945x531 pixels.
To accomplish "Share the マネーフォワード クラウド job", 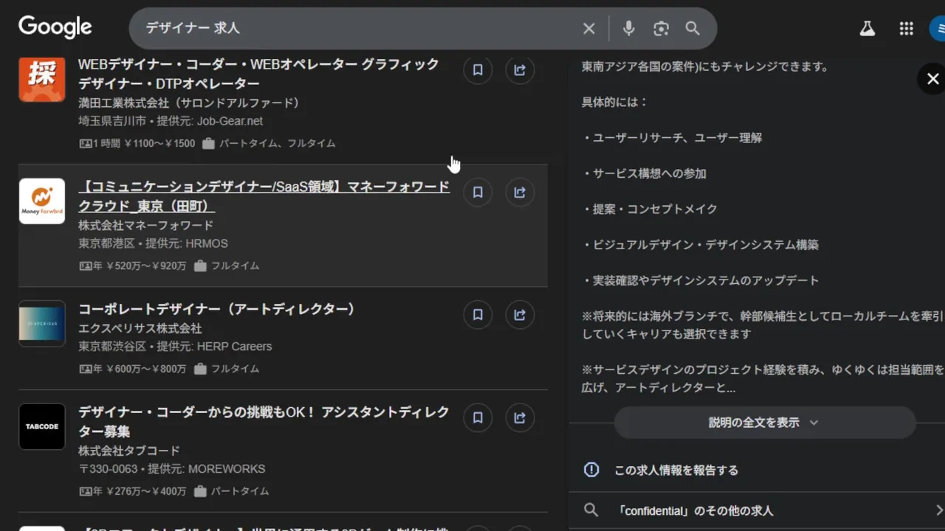I will [520, 192].
